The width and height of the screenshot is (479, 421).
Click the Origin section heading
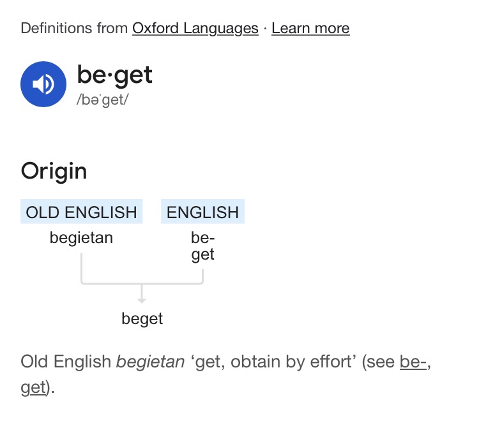[54, 170]
